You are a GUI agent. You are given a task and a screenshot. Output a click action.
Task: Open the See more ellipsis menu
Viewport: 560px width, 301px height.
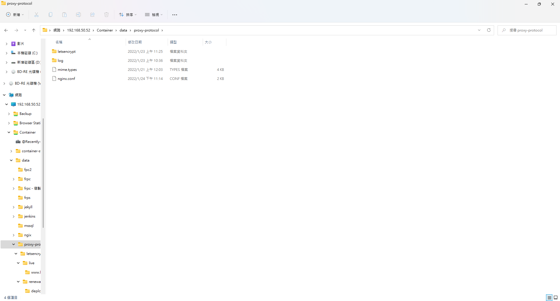175,15
